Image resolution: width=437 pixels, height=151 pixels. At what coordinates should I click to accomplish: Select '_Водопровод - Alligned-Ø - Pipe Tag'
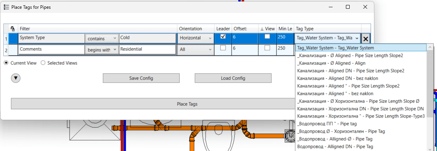361,139
